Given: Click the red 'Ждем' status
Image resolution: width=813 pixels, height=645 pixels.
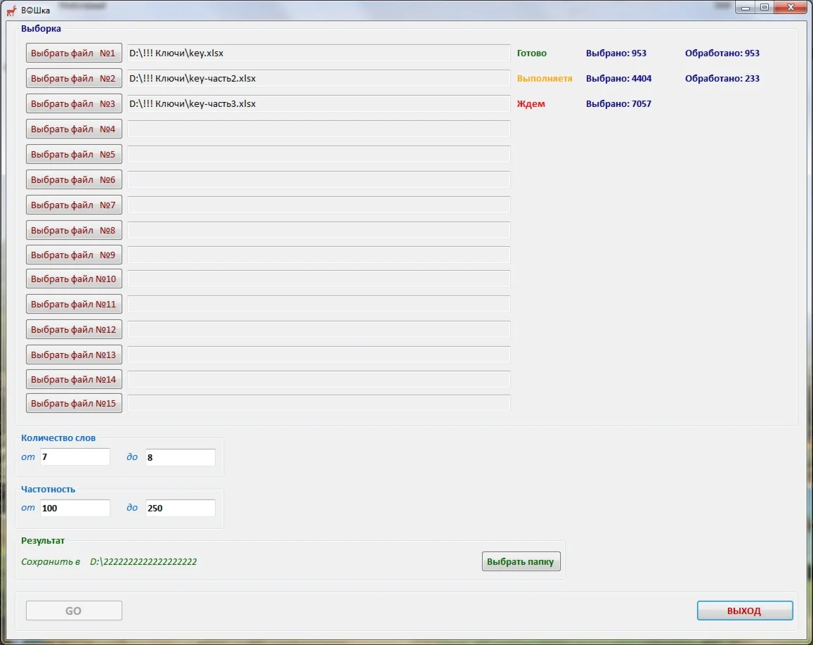Looking at the screenshot, I should pyautogui.click(x=531, y=104).
